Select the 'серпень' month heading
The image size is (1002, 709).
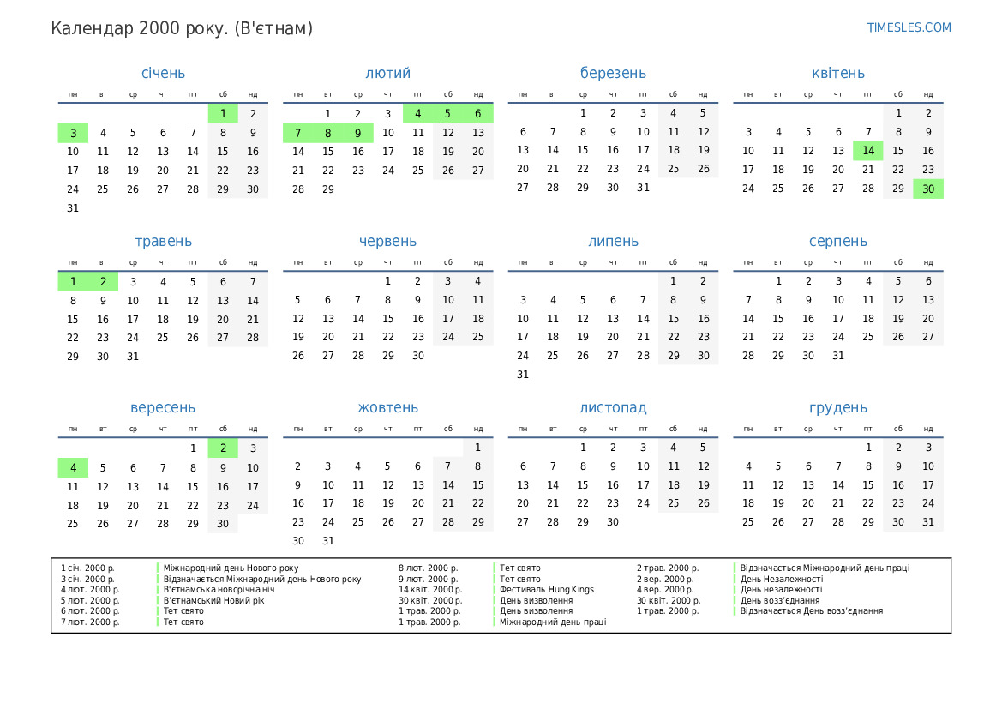837,242
